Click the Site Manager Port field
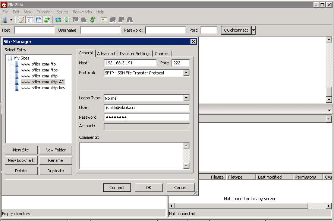 [x=181, y=63]
